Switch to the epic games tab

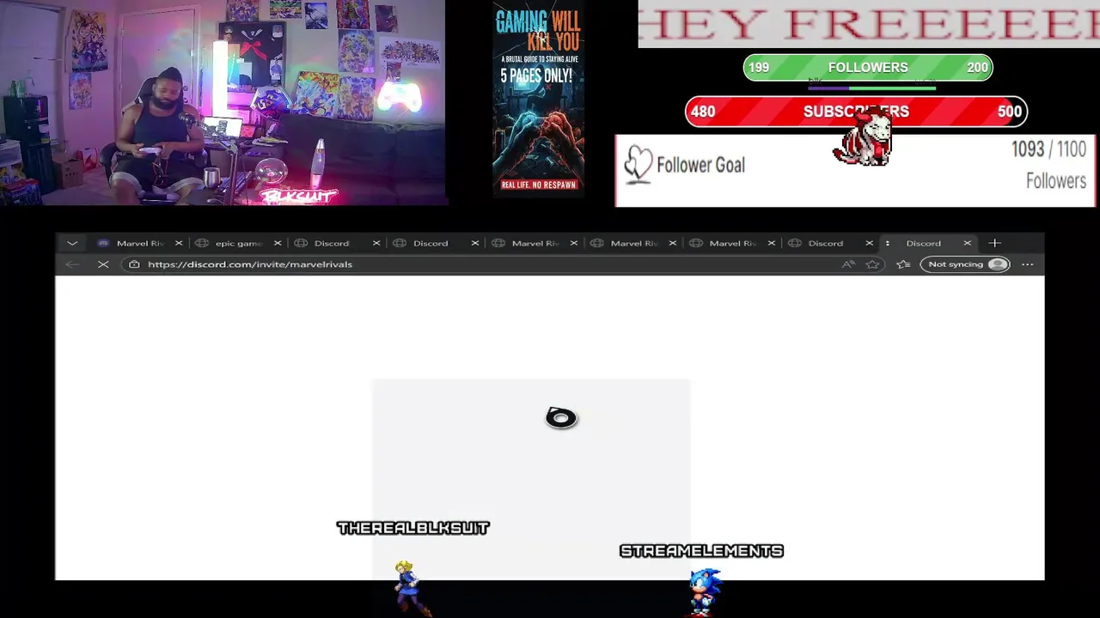click(x=237, y=244)
